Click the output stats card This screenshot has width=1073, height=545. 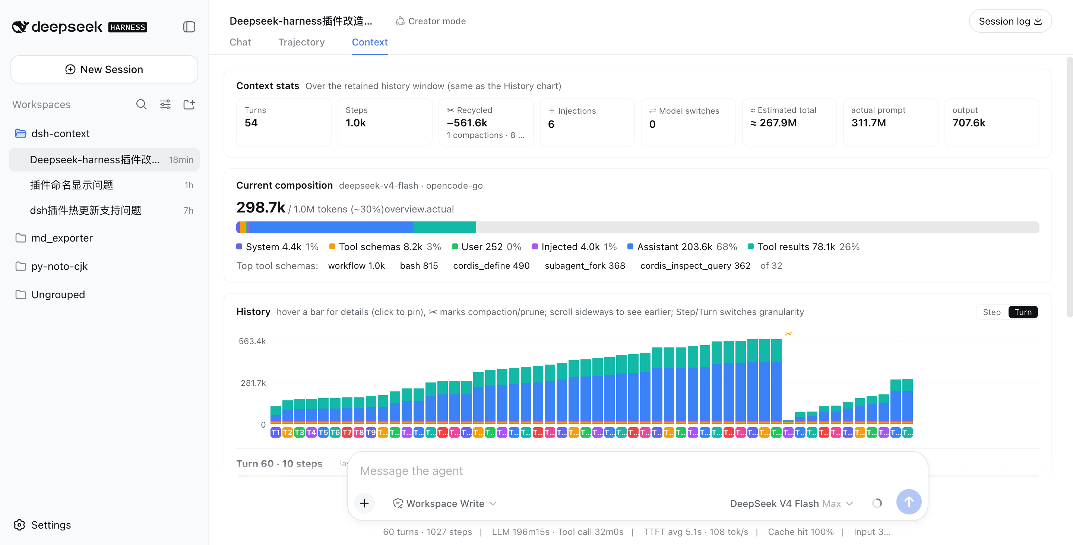click(992, 122)
